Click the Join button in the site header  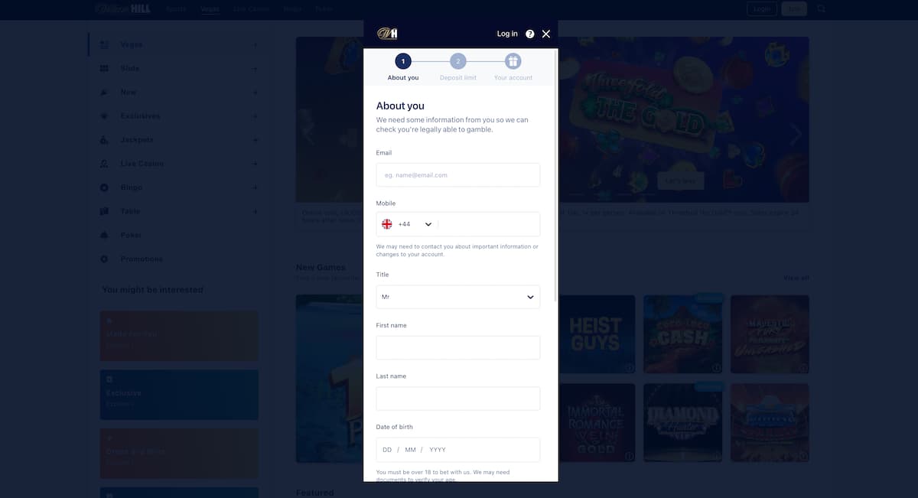[x=794, y=9]
